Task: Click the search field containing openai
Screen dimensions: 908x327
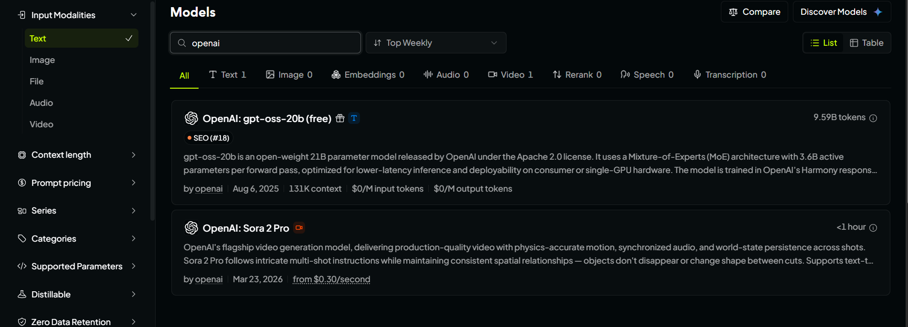Action: point(265,43)
